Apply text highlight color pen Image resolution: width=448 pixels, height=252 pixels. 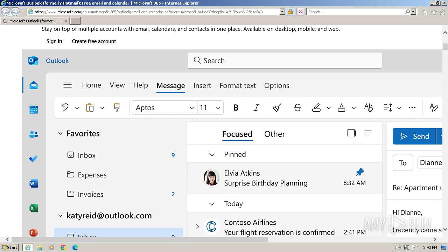pyautogui.click(x=316, y=107)
